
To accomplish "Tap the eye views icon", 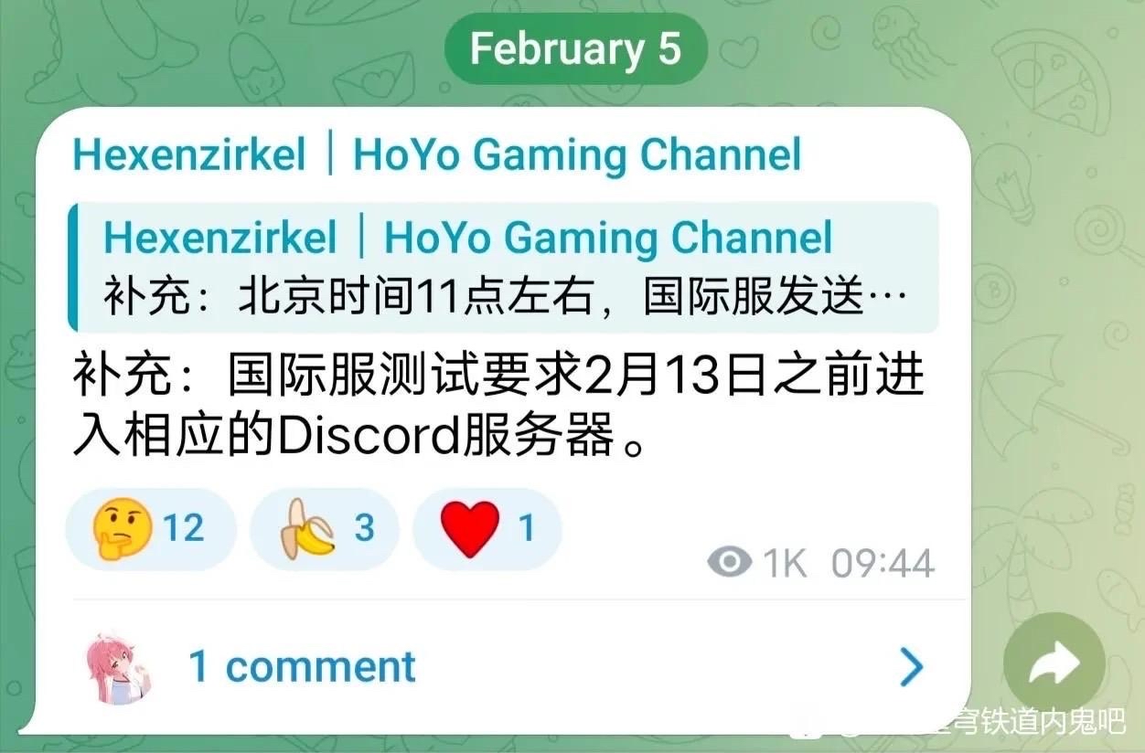I will coord(729,562).
